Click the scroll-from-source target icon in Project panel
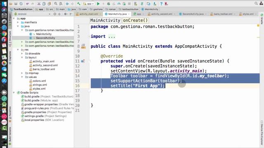The height and width of the screenshot is (148, 264). 55,14
